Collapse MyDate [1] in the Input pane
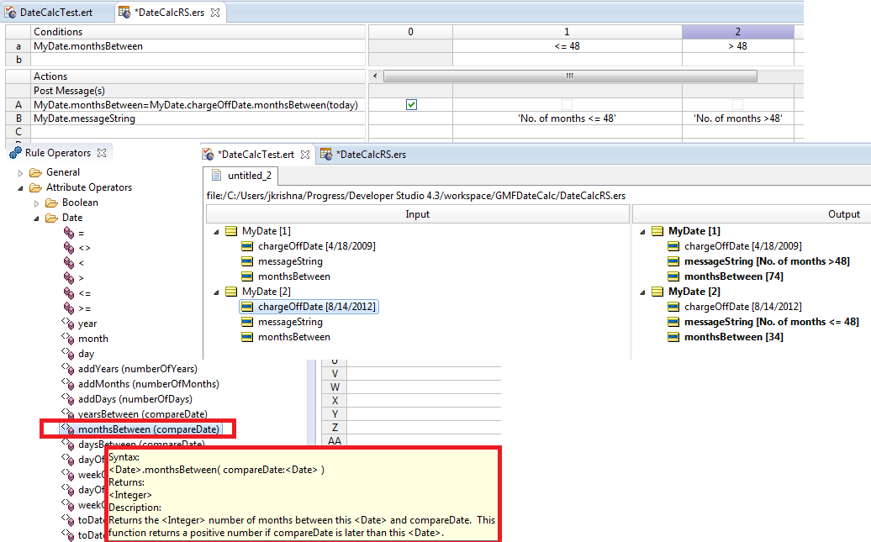Viewport: 871px width, 542px height. 216,232
